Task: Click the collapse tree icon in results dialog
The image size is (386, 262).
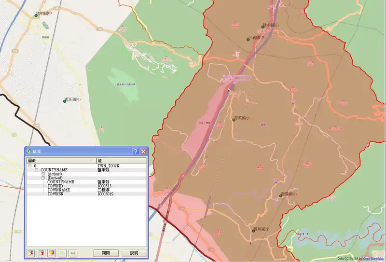Action: click(41, 253)
